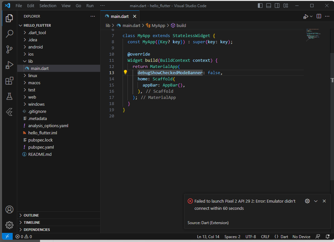Open the Manage gear icon

coord(9,225)
